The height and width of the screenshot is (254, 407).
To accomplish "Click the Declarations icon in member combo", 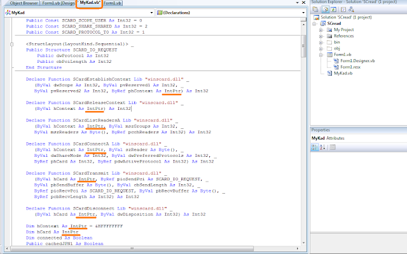I will (x=160, y=13).
